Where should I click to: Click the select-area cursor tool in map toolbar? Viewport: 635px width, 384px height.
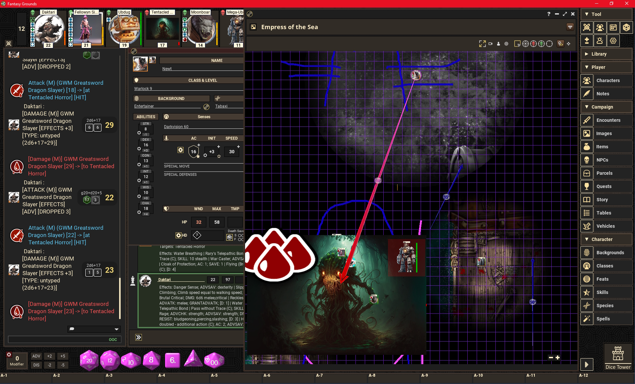517,44
